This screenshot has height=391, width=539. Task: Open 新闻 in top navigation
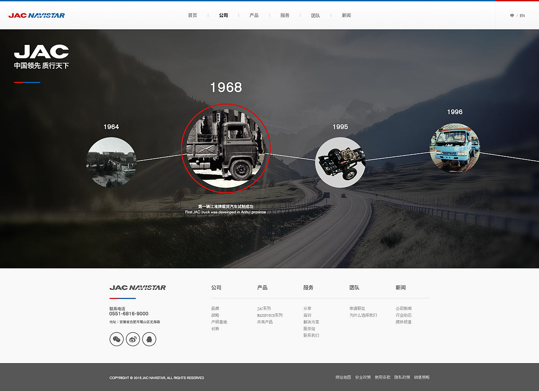(x=346, y=15)
